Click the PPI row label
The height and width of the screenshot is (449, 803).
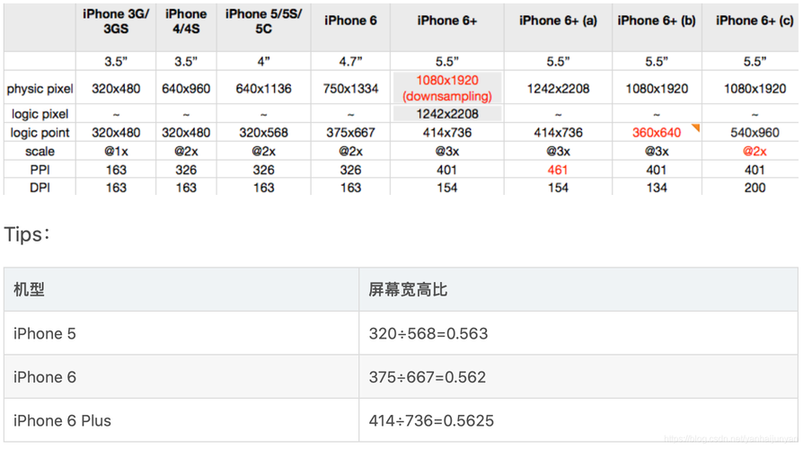click(40, 170)
